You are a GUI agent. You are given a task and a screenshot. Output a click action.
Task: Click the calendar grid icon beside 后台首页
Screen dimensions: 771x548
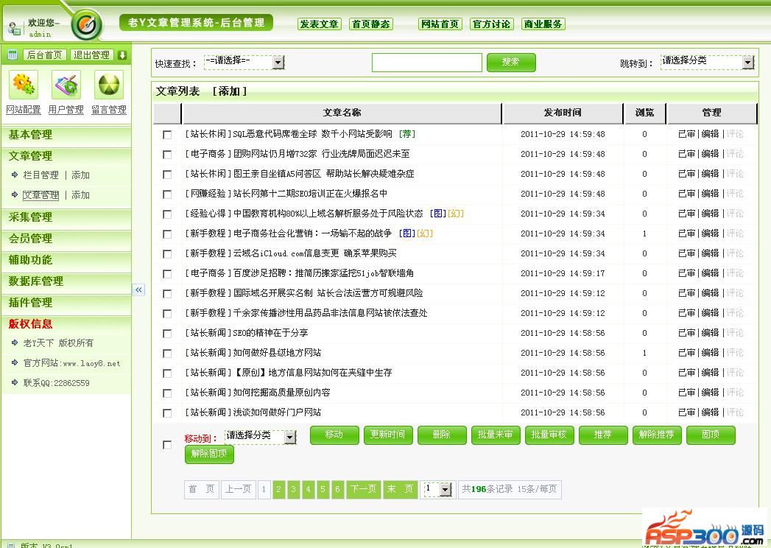(13, 55)
